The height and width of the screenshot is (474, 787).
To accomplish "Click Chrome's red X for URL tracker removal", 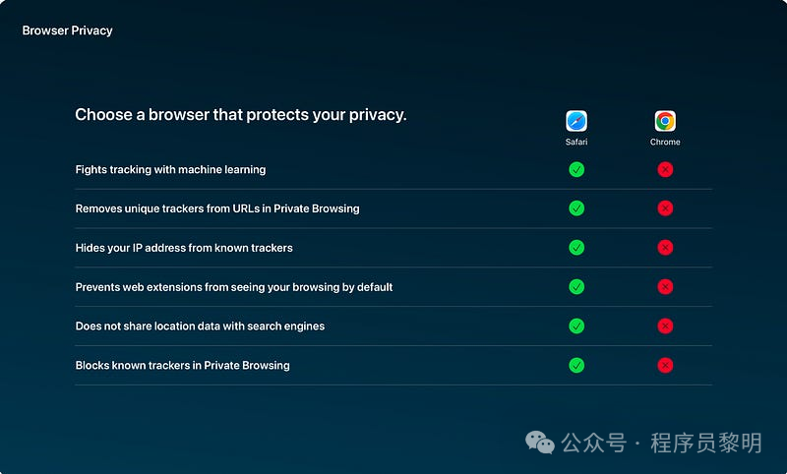I will (665, 208).
